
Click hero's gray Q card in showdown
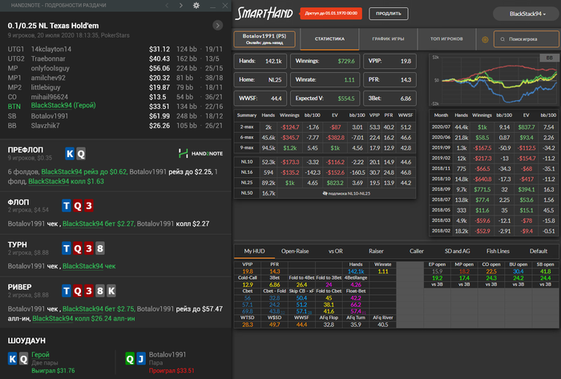(23, 359)
